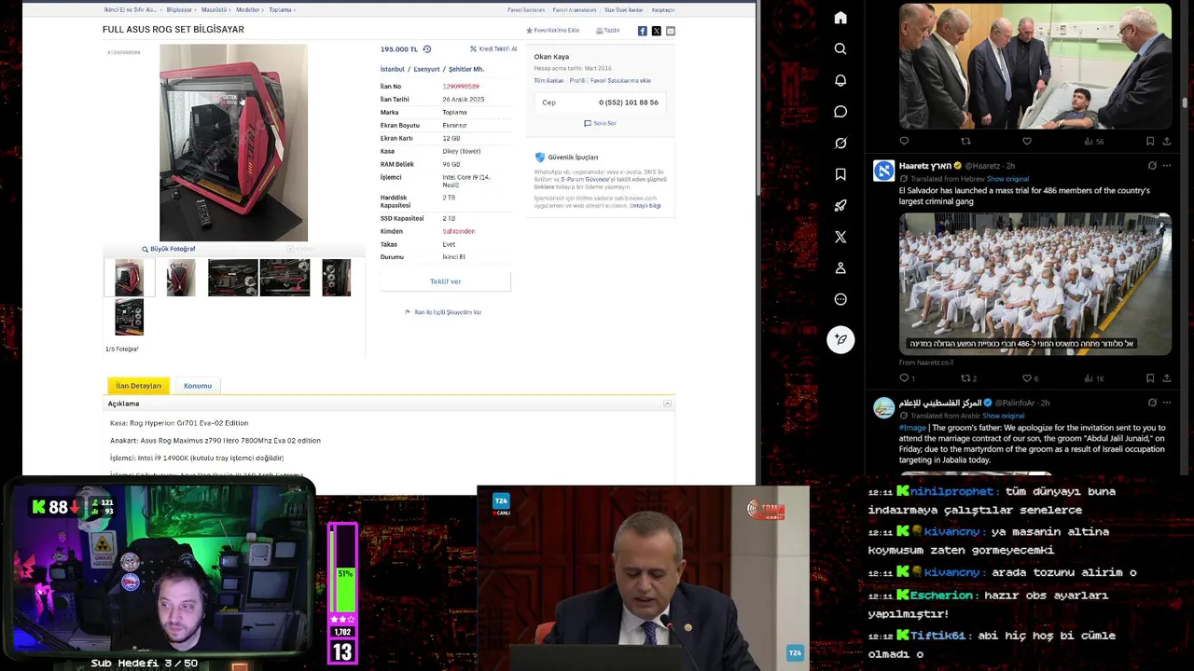This screenshot has width=1194, height=671.
Task: Open Bilgisayar breadcrumb link
Action: point(179,10)
